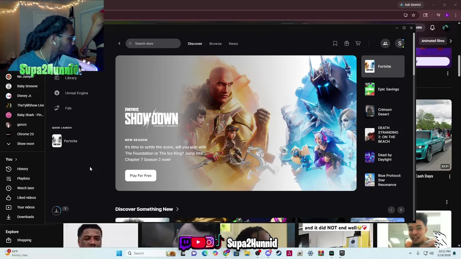Open the S profile avatar menu
The height and width of the screenshot is (259, 461).
click(x=400, y=44)
